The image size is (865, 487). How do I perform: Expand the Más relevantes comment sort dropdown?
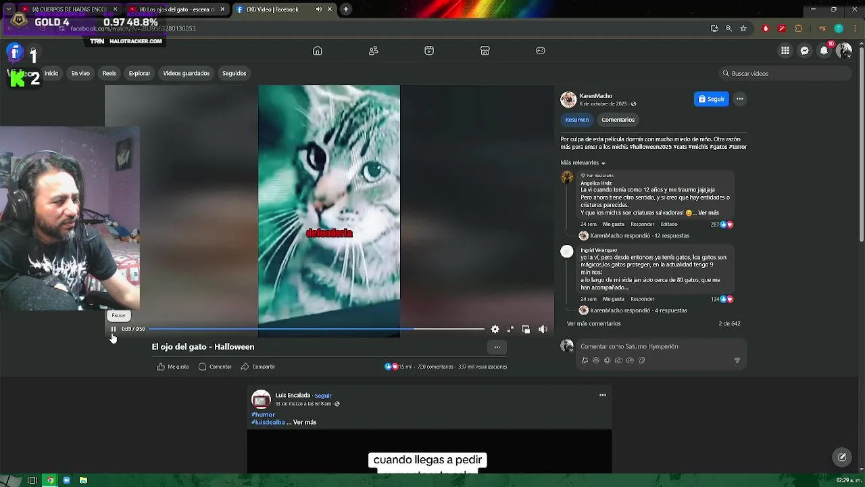click(583, 163)
